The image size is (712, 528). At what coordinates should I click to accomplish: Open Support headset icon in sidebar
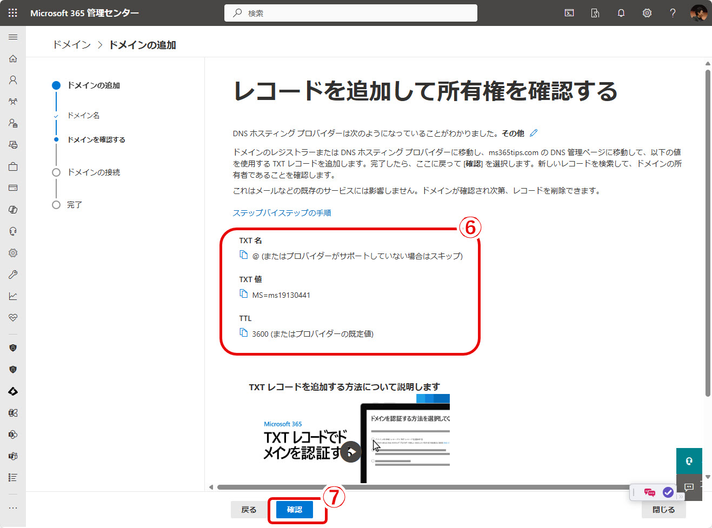13,231
